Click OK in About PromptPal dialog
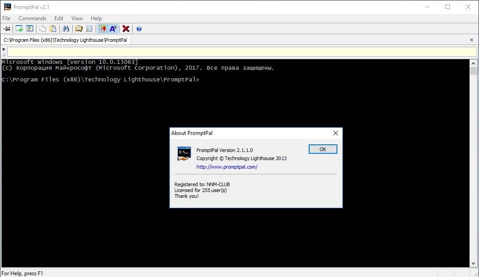 click(323, 149)
